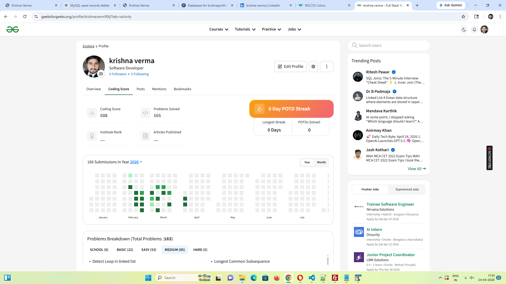This screenshot has height=284, width=506.
Task: Toggle dark mode moon icon
Action: (x=464, y=30)
